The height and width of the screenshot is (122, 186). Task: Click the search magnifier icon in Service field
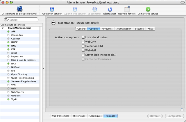click(7, 19)
